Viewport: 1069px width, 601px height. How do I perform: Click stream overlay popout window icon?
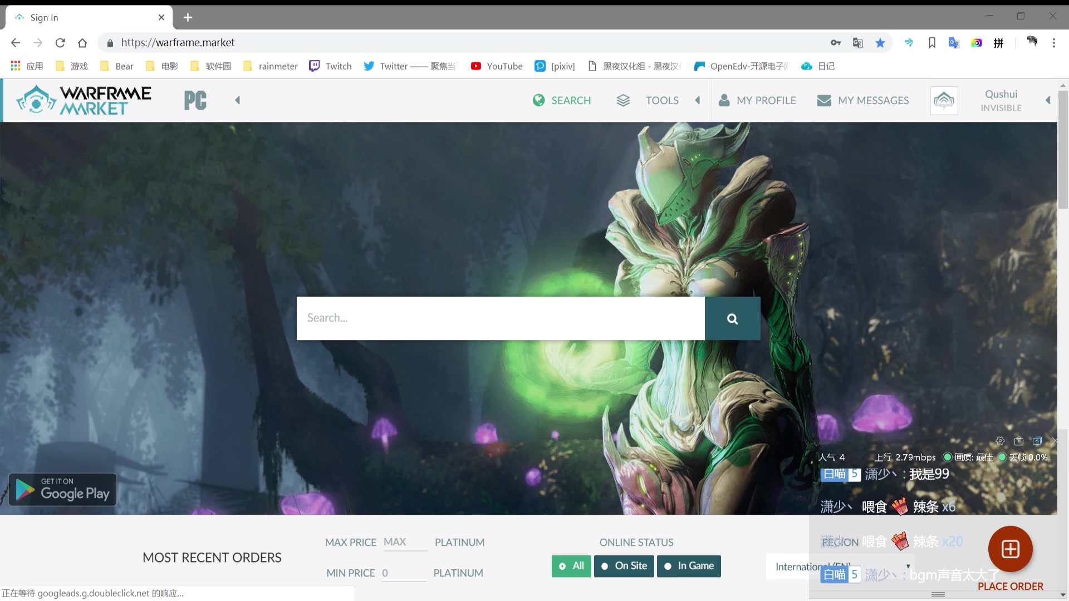coord(1037,441)
